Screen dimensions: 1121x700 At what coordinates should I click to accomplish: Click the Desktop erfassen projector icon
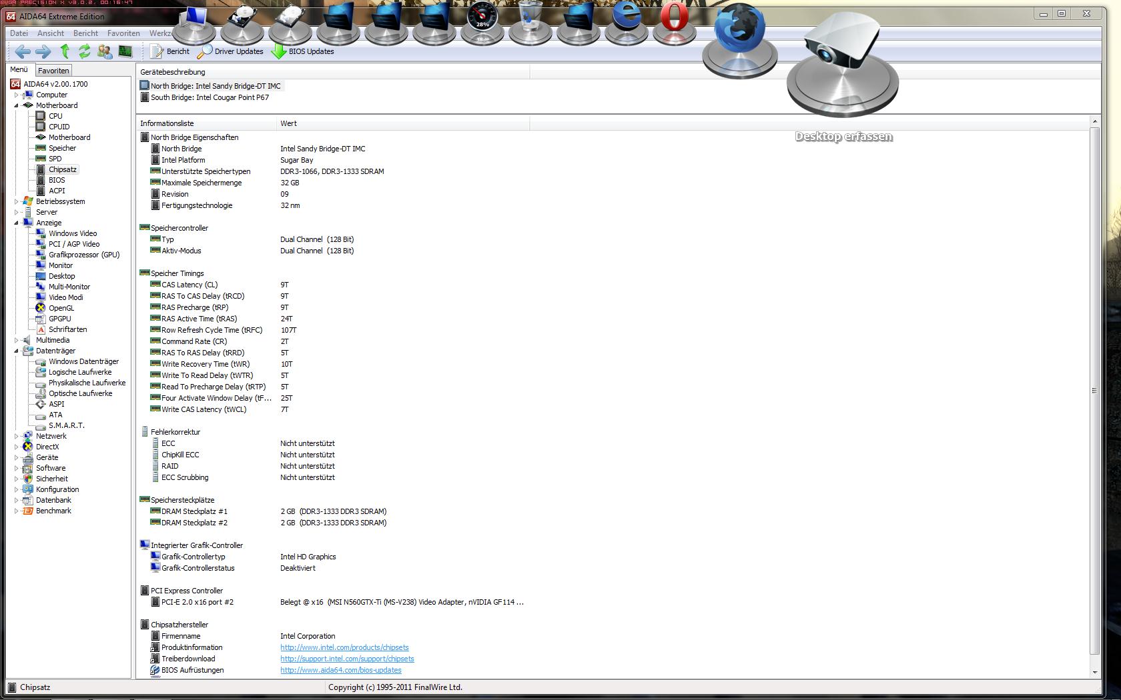point(843,63)
